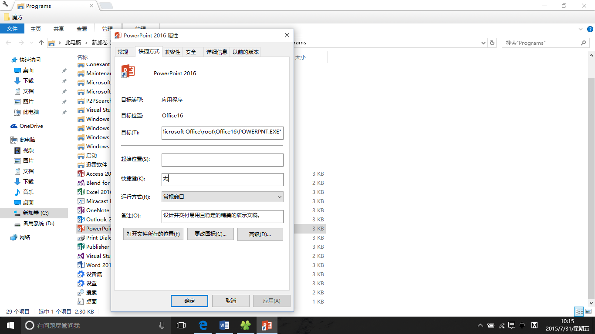Select the Outlook shortcut in file list
The width and height of the screenshot is (595, 334).
[94, 219]
